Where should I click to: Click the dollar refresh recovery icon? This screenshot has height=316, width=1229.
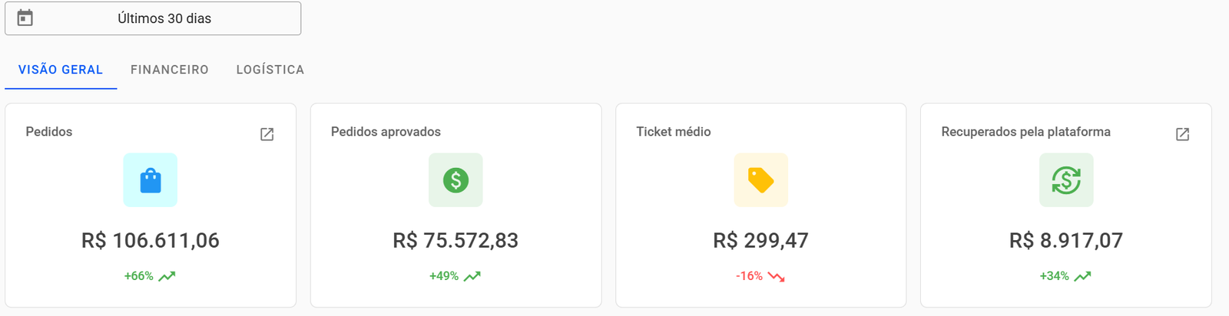1066,180
